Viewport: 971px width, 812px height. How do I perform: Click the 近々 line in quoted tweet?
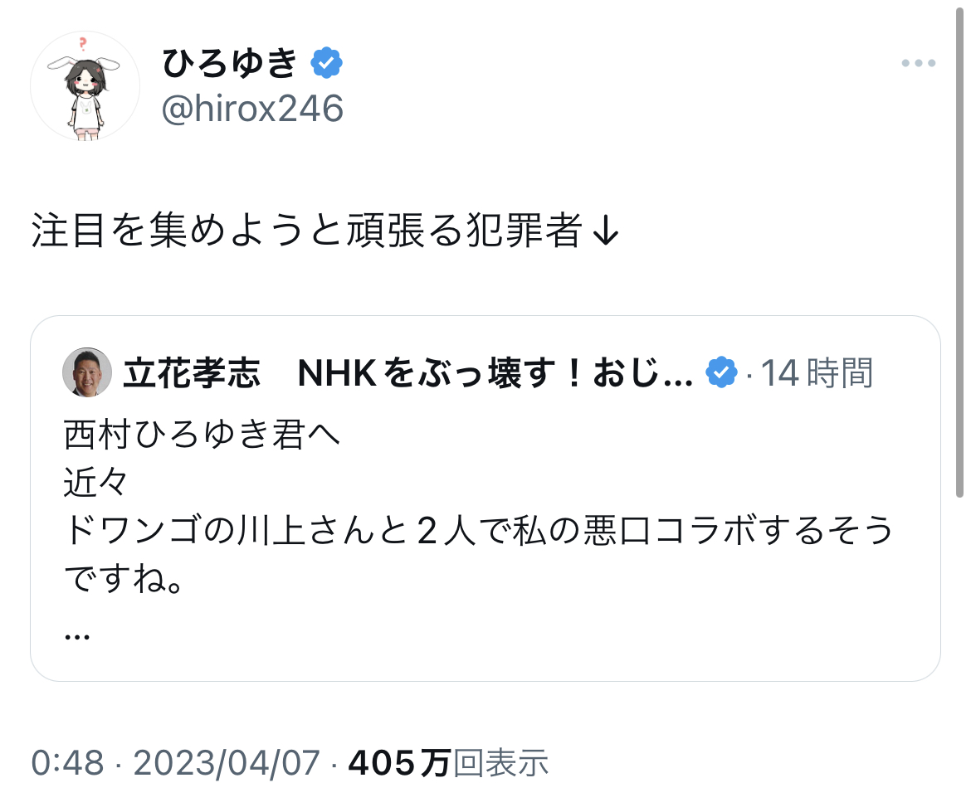click(x=95, y=482)
